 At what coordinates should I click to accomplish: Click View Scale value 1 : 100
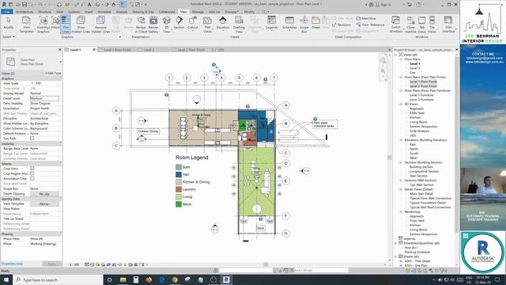point(44,83)
